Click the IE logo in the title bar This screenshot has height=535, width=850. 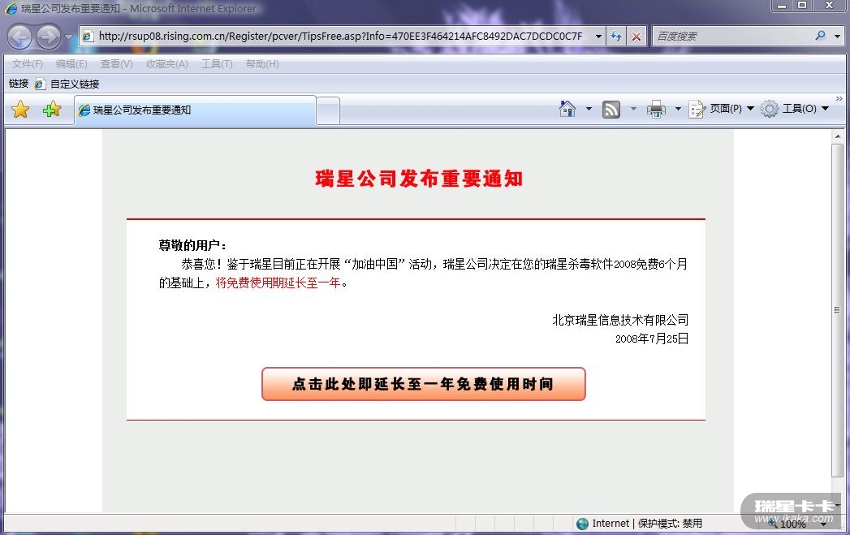pos(11,9)
